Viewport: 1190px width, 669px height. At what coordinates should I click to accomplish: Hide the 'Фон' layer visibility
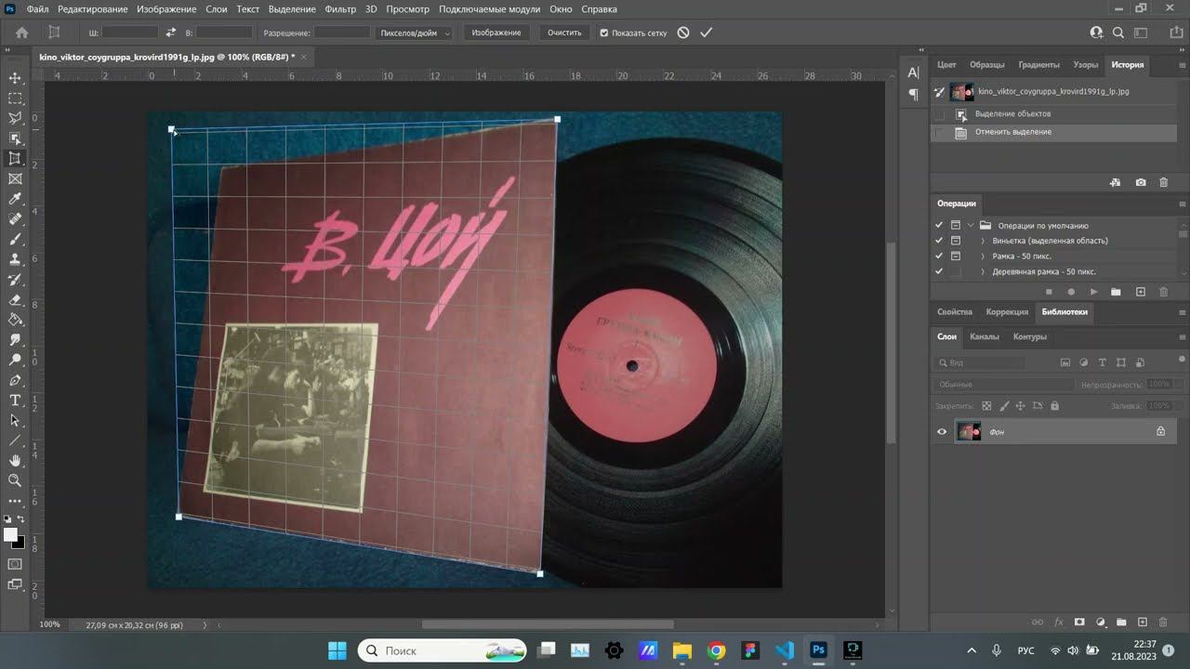942,431
